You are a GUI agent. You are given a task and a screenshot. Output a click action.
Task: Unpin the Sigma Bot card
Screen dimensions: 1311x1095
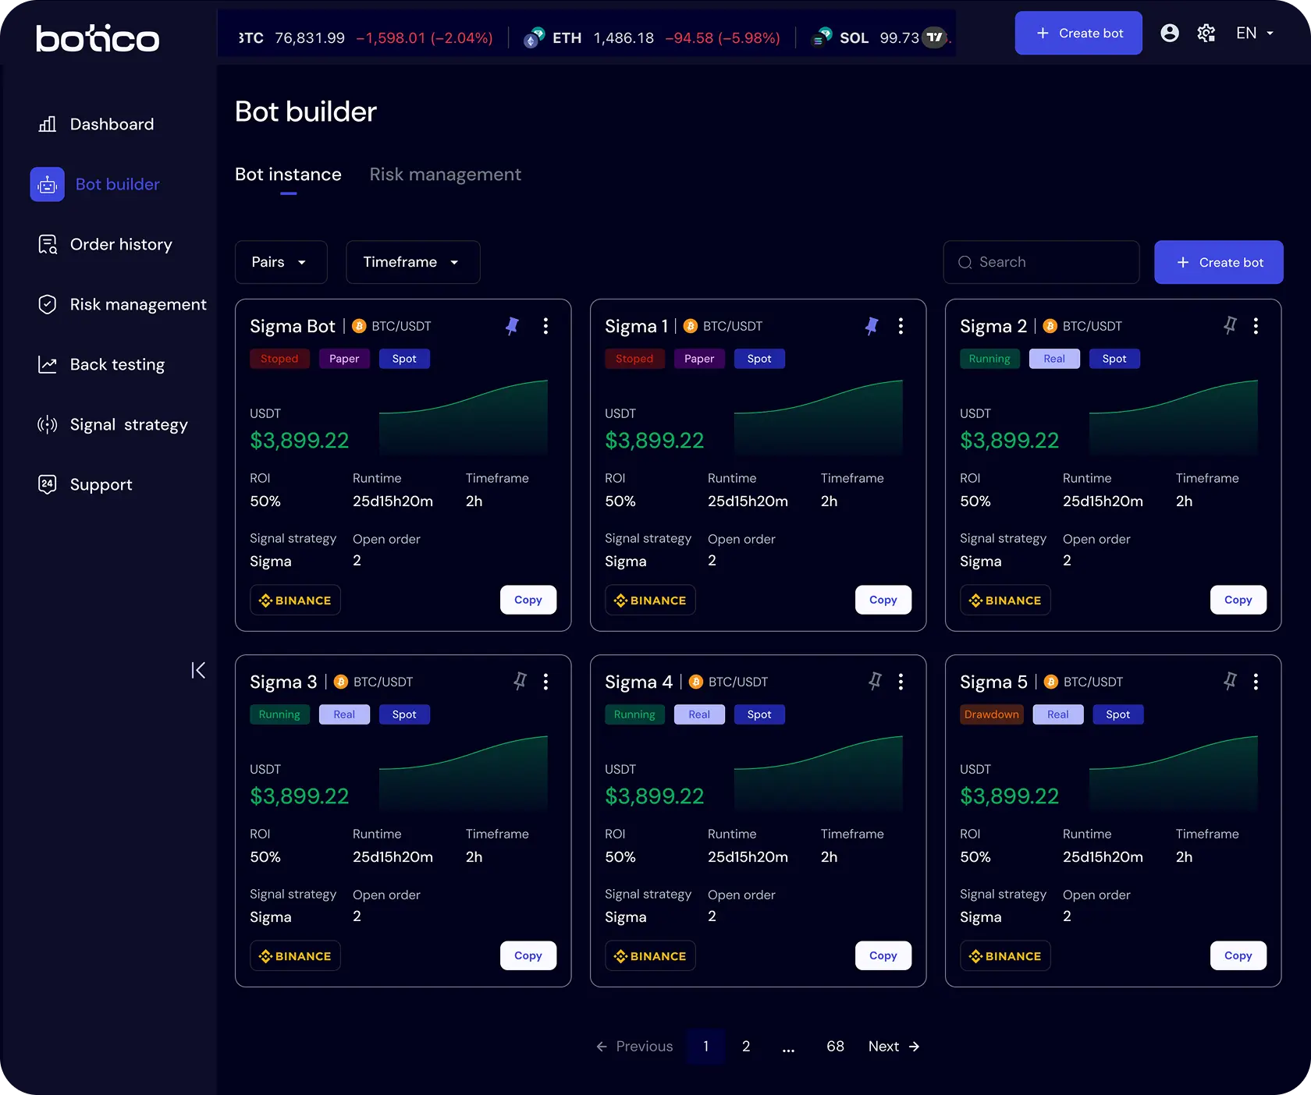pyautogui.click(x=512, y=326)
